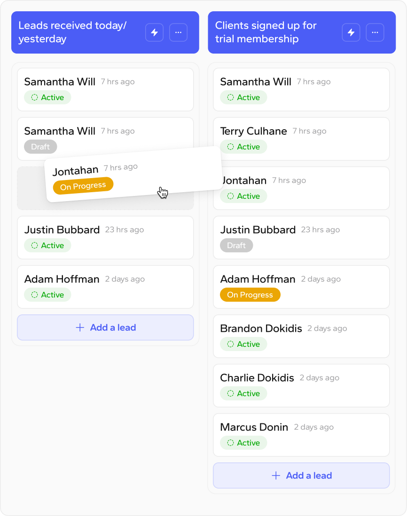Select the On Progress badge on dragged Jontahan card
The width and height of the screenshot is (407, 516).
[83, 186]
